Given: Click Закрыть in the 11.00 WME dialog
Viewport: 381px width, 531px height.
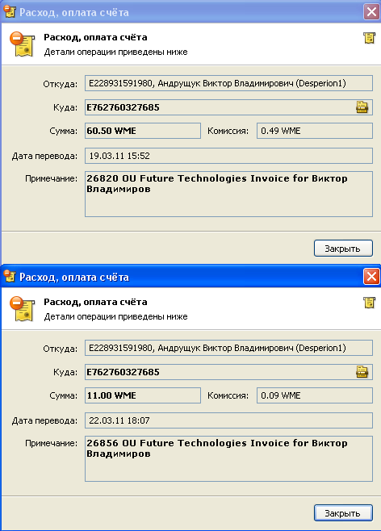Looking at the screenshot, I should [x=343, y=513].
